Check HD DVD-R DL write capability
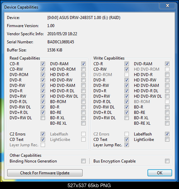 pos(167,91)
